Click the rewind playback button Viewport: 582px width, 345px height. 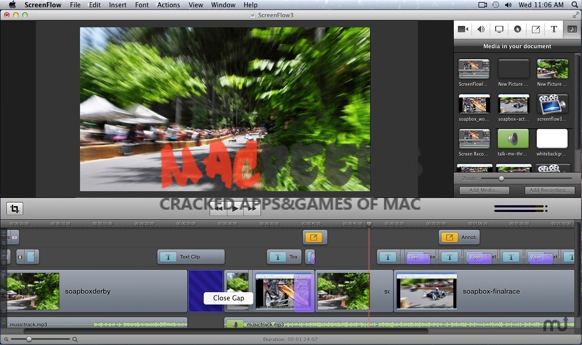pos(219,208)
